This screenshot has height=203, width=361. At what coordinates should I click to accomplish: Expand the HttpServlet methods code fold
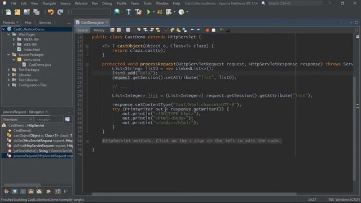click(87, 141)
